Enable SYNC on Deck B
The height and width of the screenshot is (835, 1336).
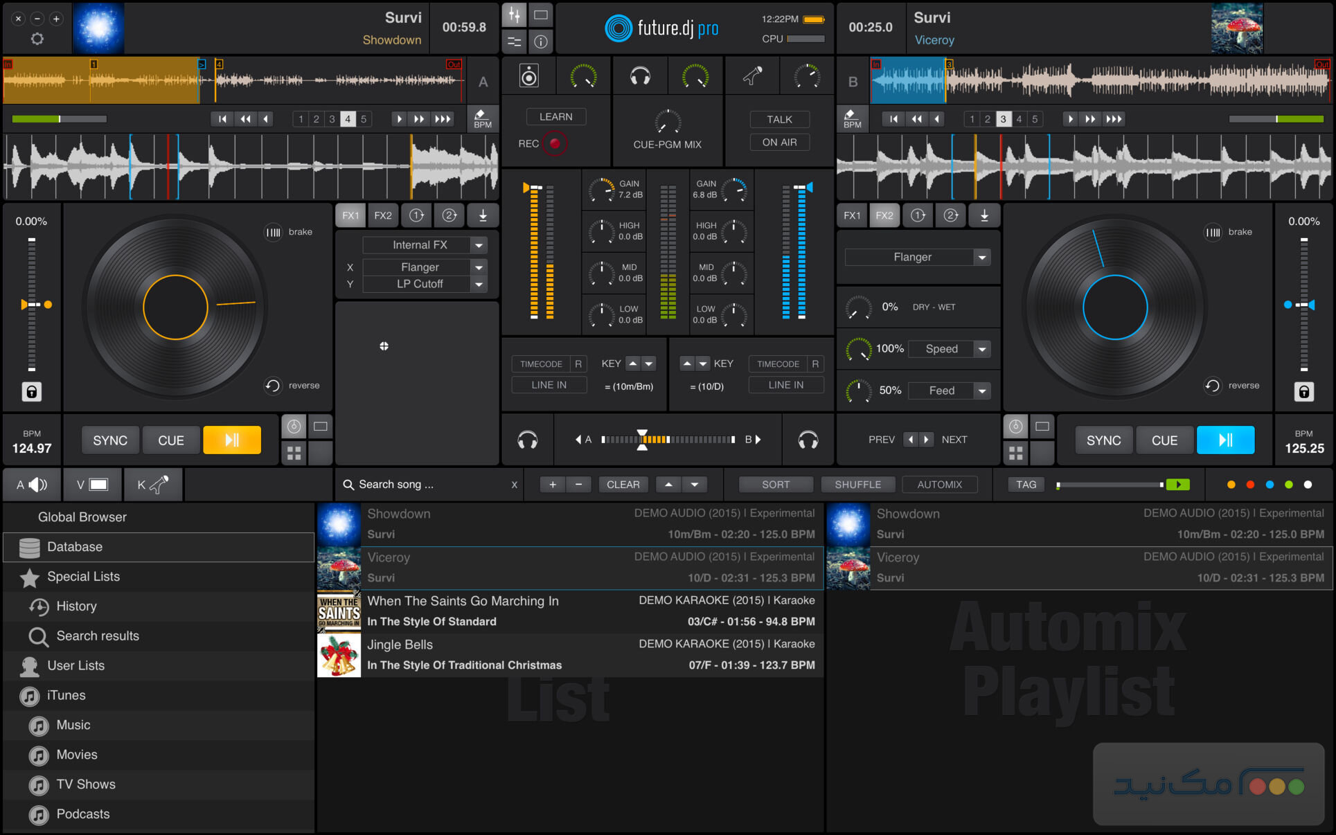coord(1103,440)
